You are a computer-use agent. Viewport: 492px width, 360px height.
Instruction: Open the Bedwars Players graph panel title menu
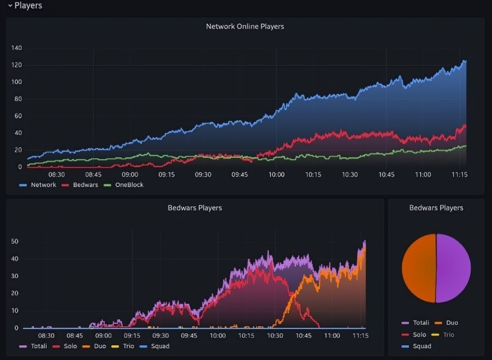point(194,208)
